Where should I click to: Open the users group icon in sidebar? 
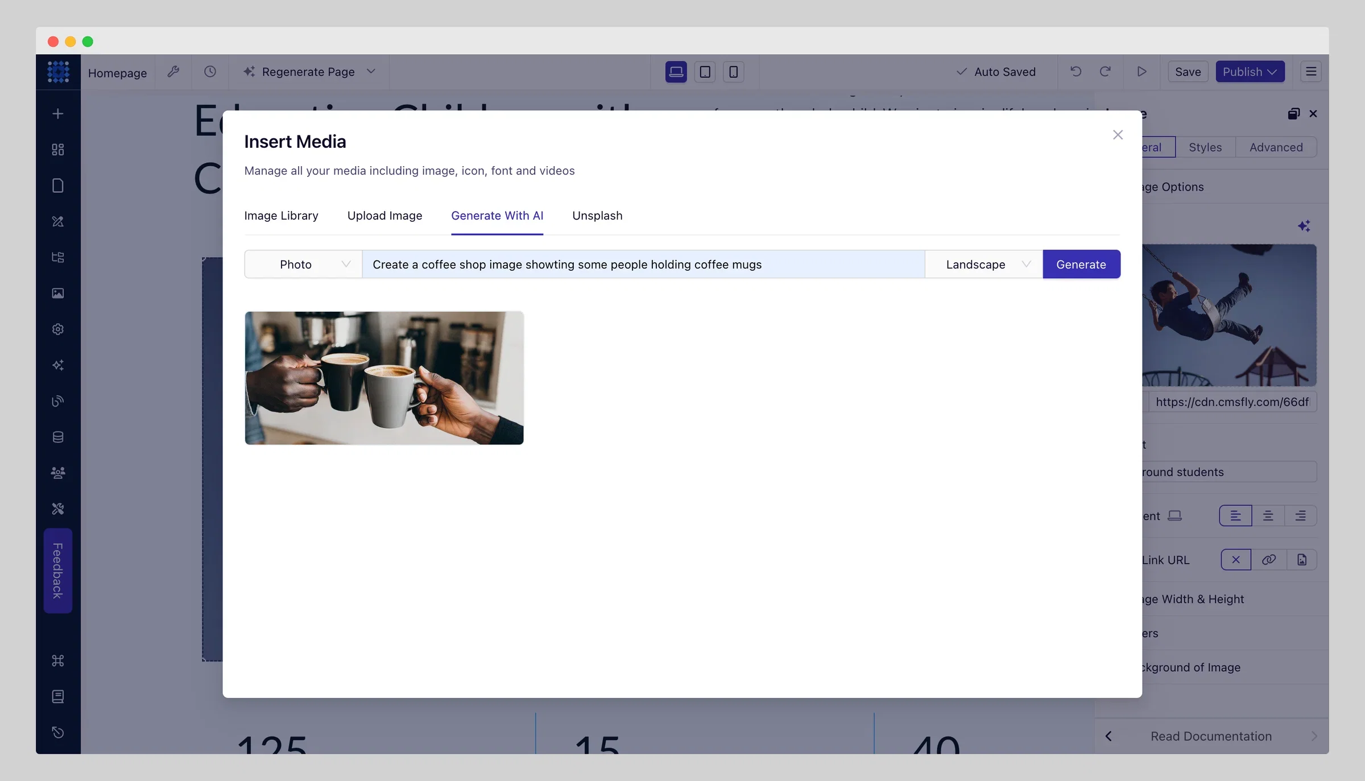click(57, 473)
